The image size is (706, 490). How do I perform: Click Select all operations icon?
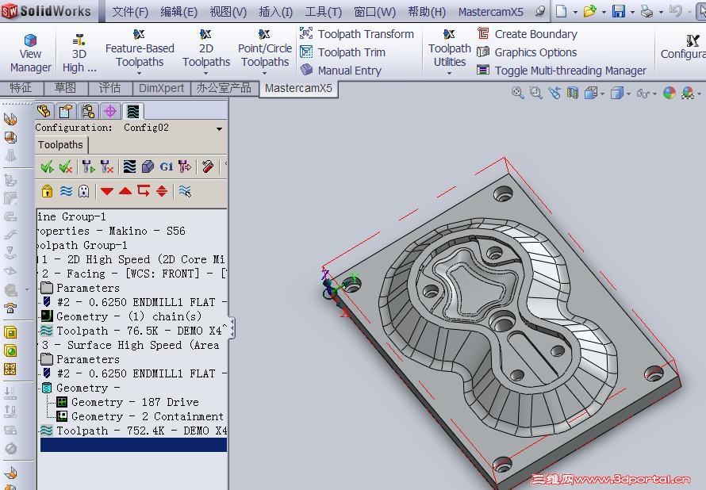(48, 167)
